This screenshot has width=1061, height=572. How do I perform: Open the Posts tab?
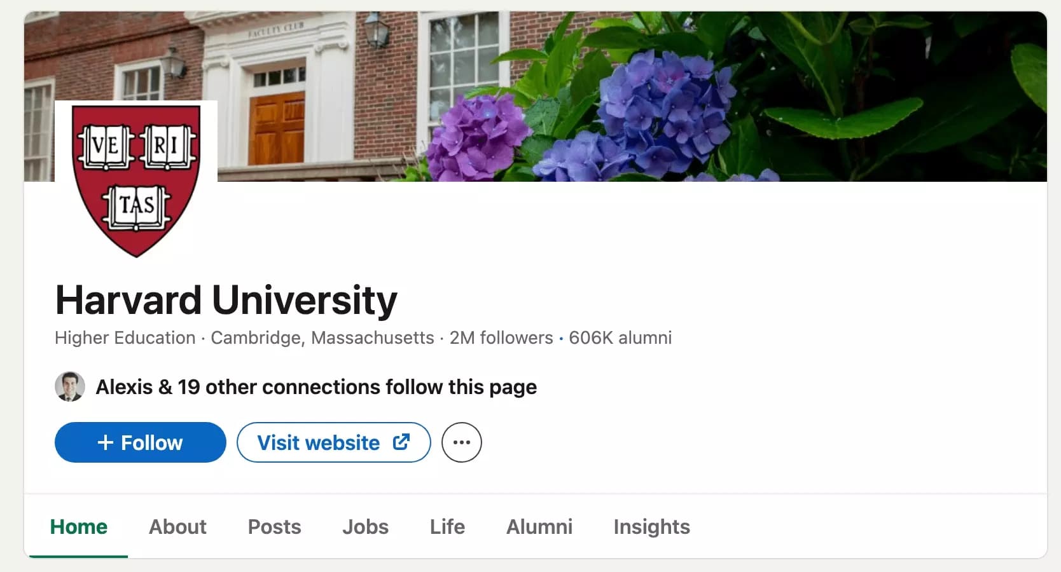[274, 526]
